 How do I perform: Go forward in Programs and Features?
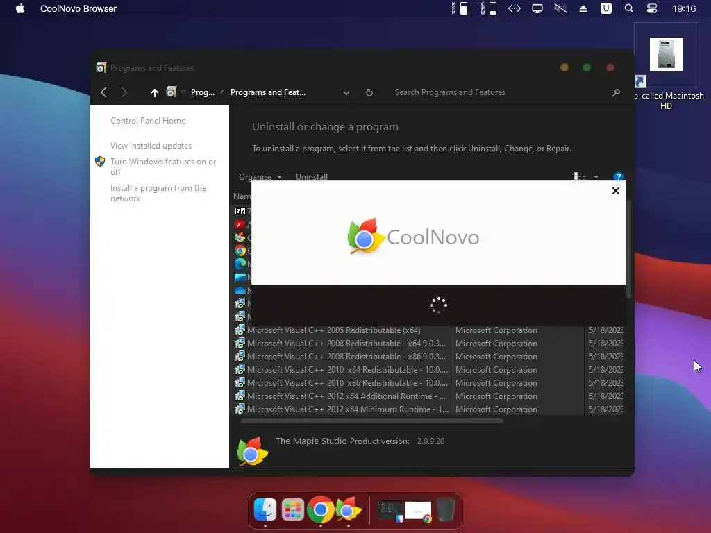(x=124, y=92)
